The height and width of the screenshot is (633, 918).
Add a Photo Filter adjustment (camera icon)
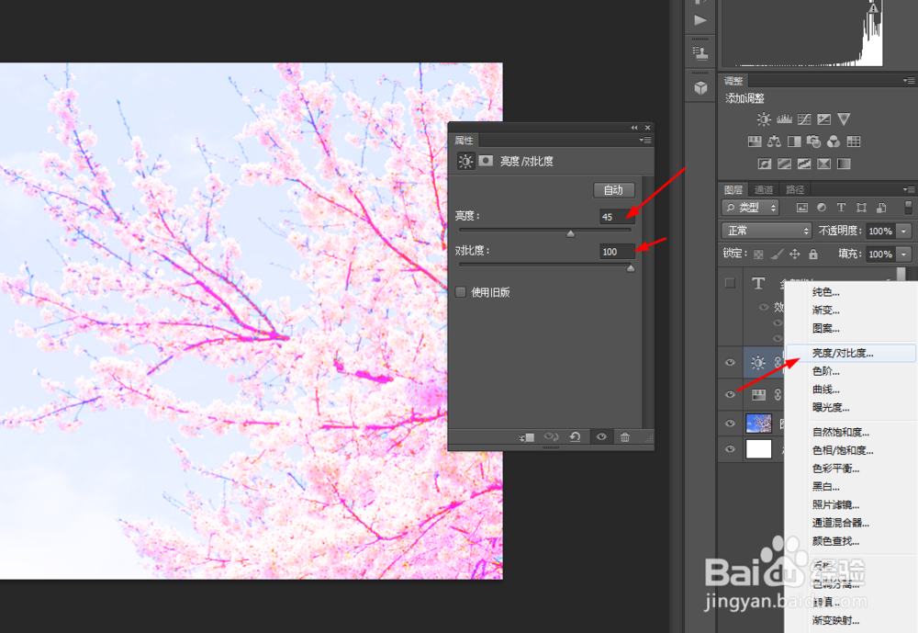point(813,141)
